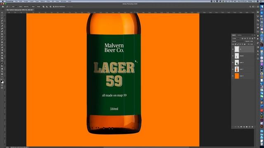The width and height of the screenshot is (264, 148).
Task: Create a new layer
Action: [x=249, y=127]
